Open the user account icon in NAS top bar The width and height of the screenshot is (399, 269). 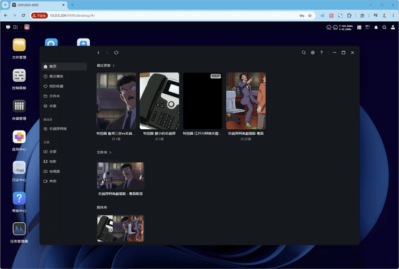(x=393, y=27)
